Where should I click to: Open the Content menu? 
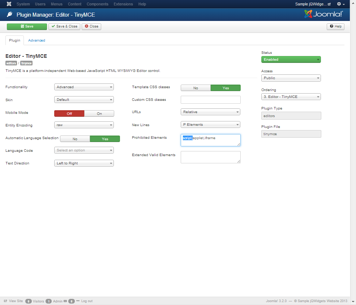[74, 4]
